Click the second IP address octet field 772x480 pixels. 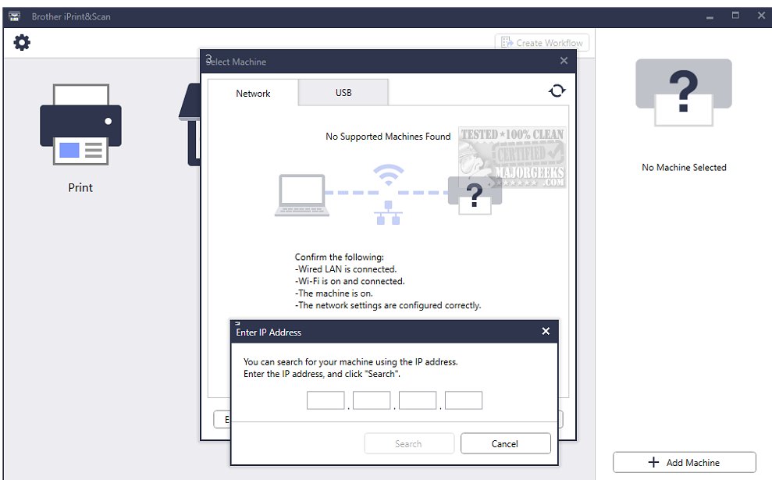(372, 400)
